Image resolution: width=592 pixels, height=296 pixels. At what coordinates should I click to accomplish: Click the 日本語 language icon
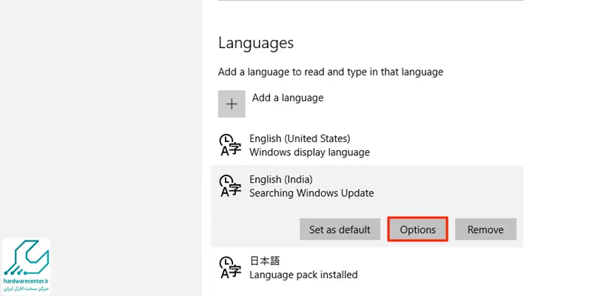click(230, 267)
